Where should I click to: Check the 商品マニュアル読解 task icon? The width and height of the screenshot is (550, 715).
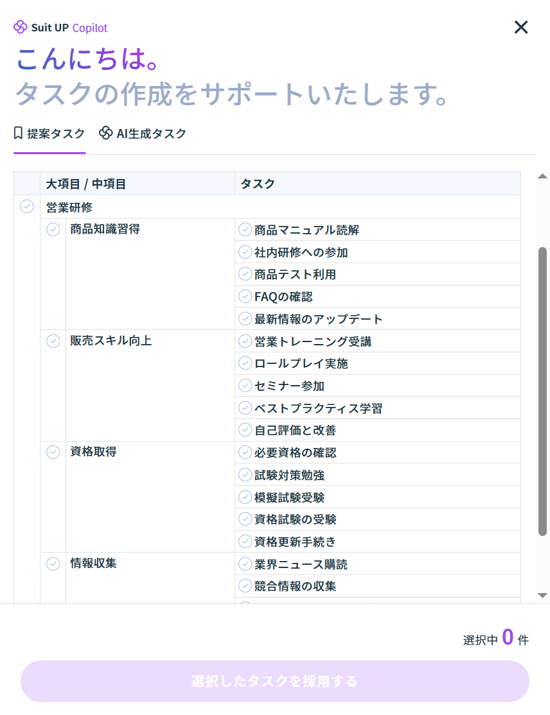tap(245, 230)
